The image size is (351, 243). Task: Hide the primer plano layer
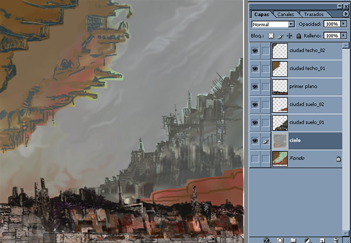(254, 87)
